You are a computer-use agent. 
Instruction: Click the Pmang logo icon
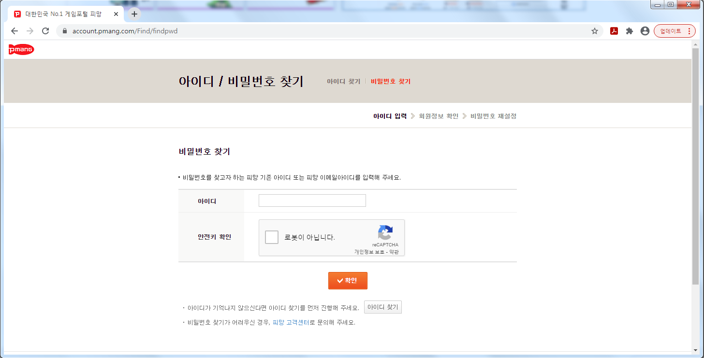tap(21, 49)
